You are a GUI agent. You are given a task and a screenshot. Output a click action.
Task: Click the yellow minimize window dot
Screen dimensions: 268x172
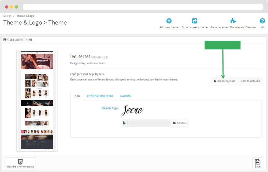pos(12,7)
